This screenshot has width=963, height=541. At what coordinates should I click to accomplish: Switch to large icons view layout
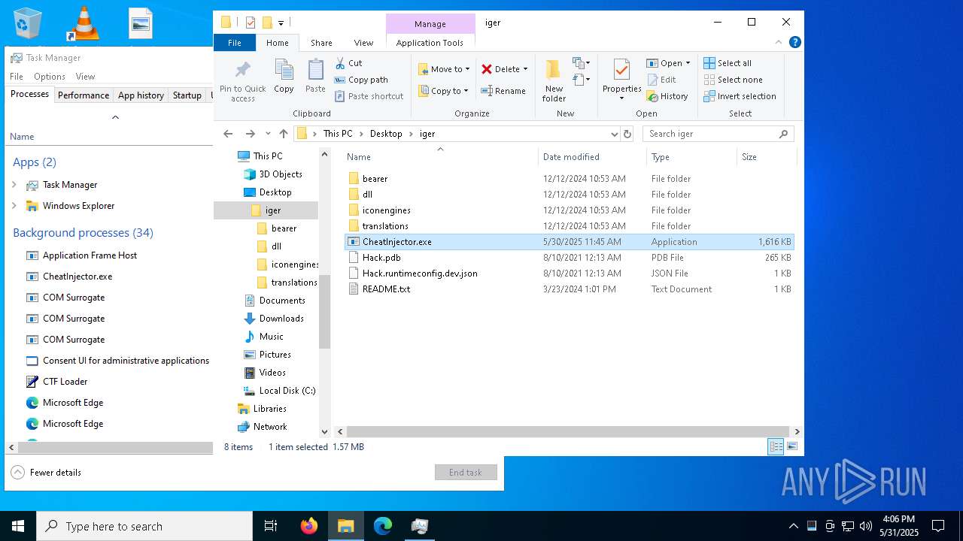pyautogui.click(x=791, y=447)
